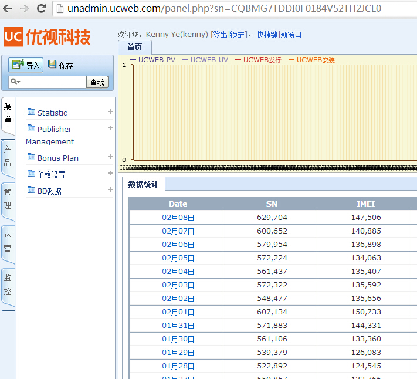The width and height of the screenshot is (417, 379).
Task: Reload the page with the refresh icon
Action: [x=41, y=9]
